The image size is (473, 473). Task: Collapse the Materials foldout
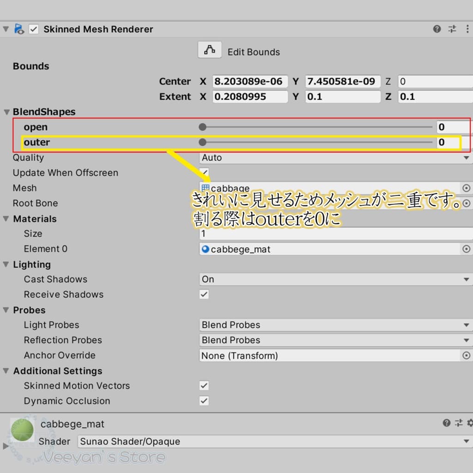click(6, 218)
